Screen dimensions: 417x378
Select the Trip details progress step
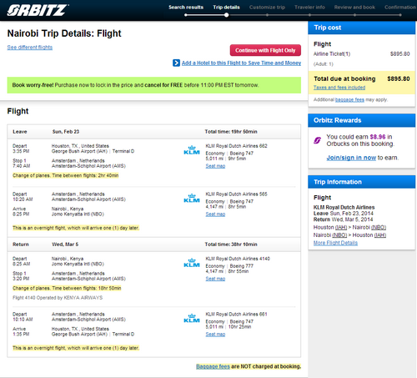226,8
